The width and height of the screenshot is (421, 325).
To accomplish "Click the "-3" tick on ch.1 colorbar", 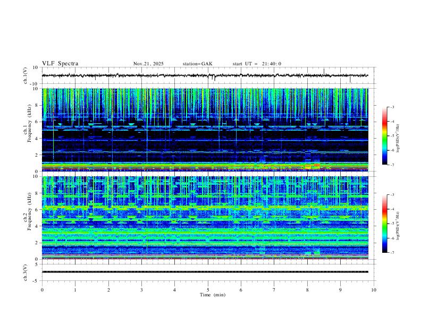I will coord(392,107).
